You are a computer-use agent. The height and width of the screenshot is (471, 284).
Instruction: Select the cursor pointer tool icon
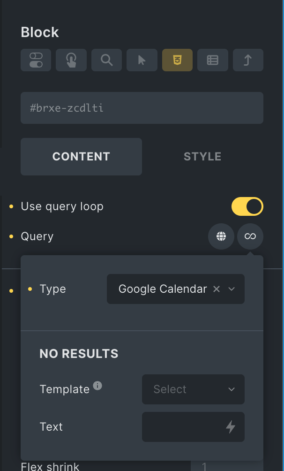[142, 60]
